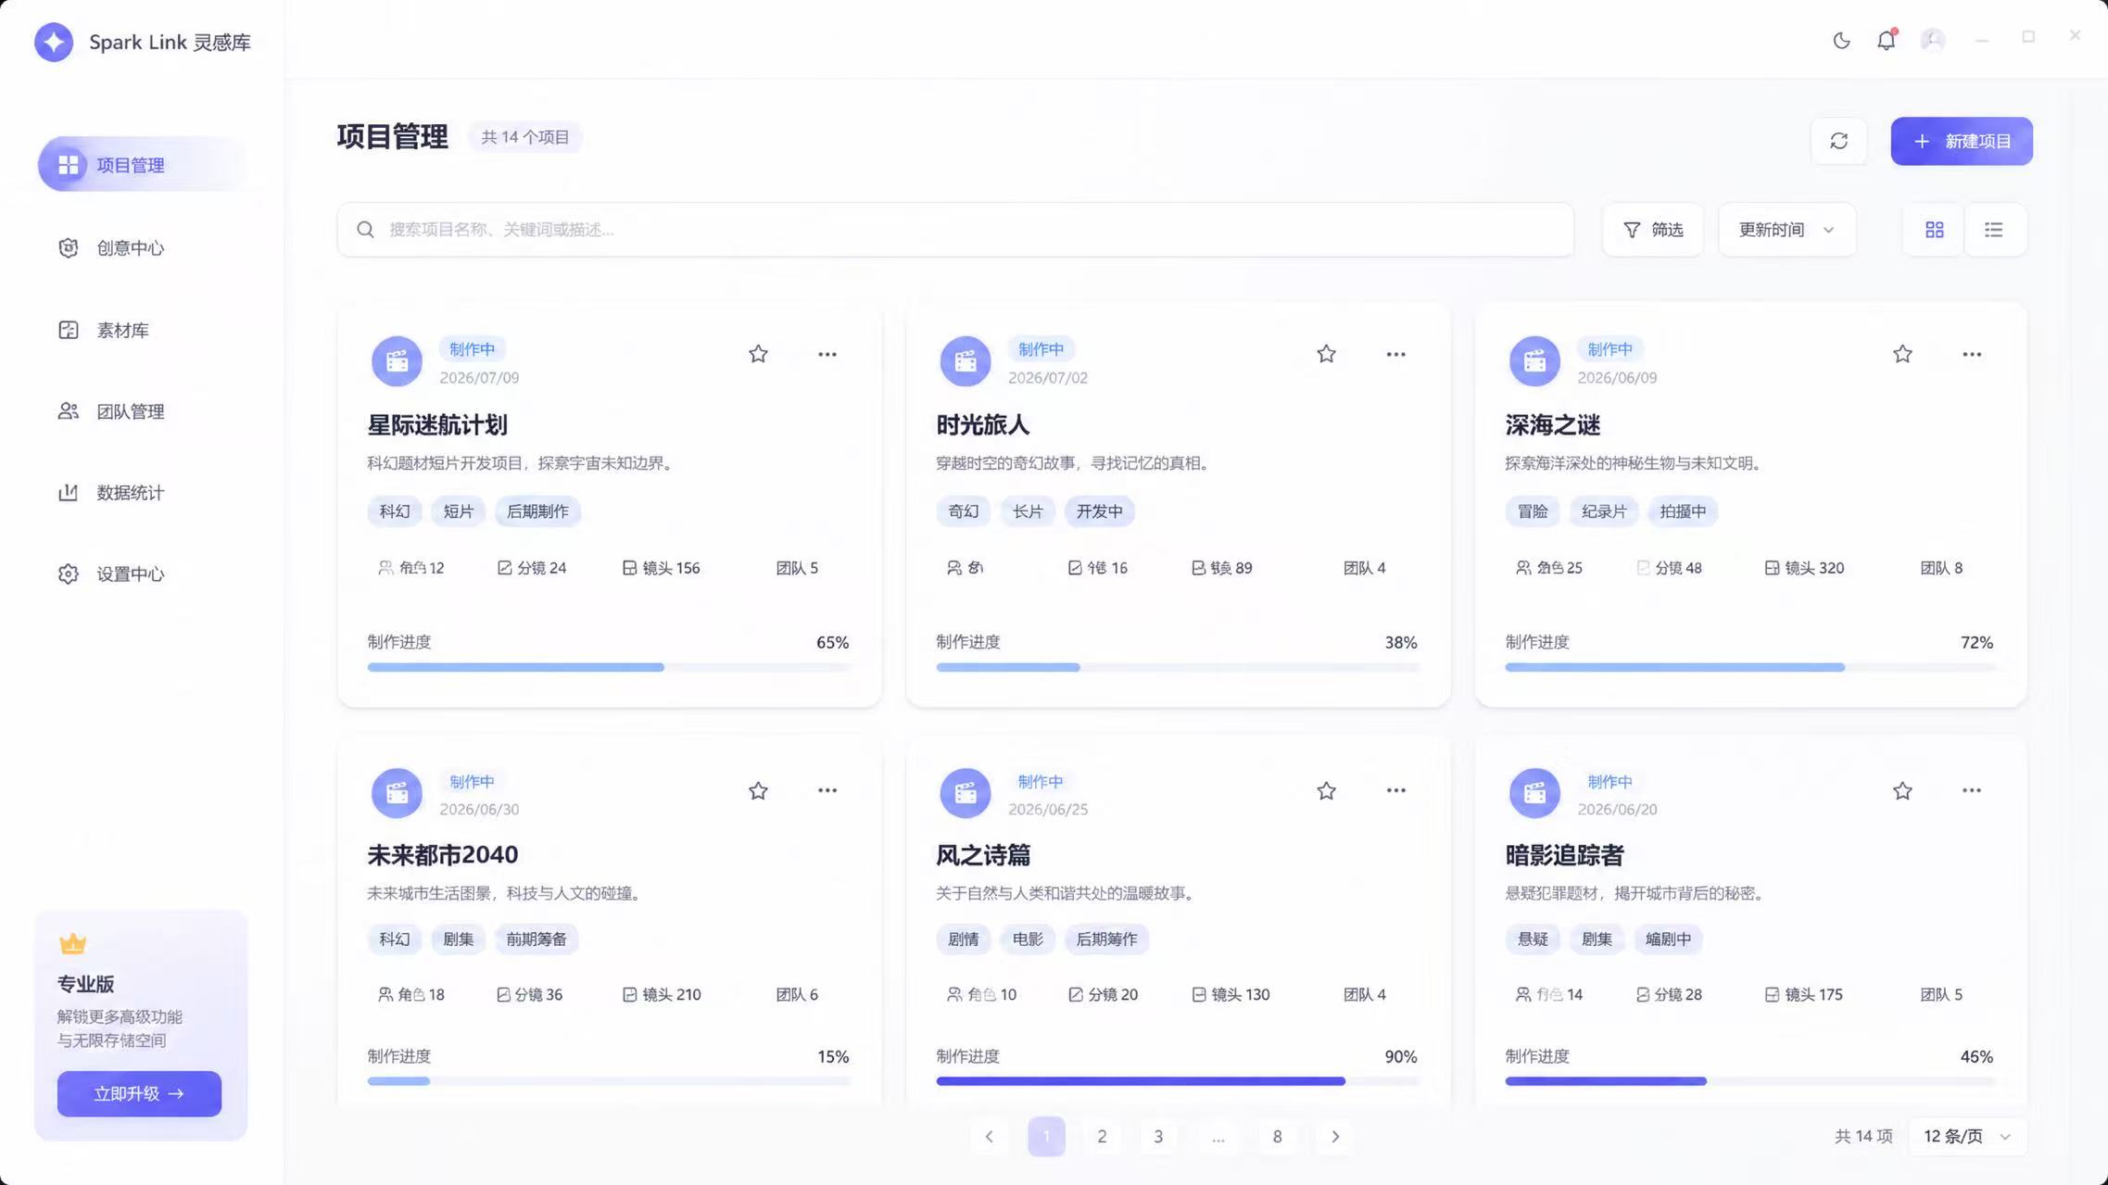Click the Spark Link logo icon
The image size is (2108, 1185).
pos(54,42)
